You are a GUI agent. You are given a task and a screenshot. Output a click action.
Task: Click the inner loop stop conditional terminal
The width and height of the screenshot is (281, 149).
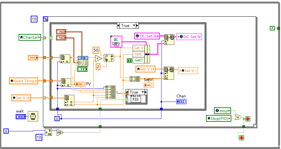(247, 119)
